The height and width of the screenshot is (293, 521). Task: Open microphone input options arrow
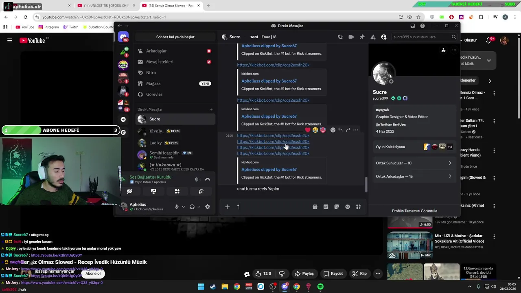click(x=183, y=207)
